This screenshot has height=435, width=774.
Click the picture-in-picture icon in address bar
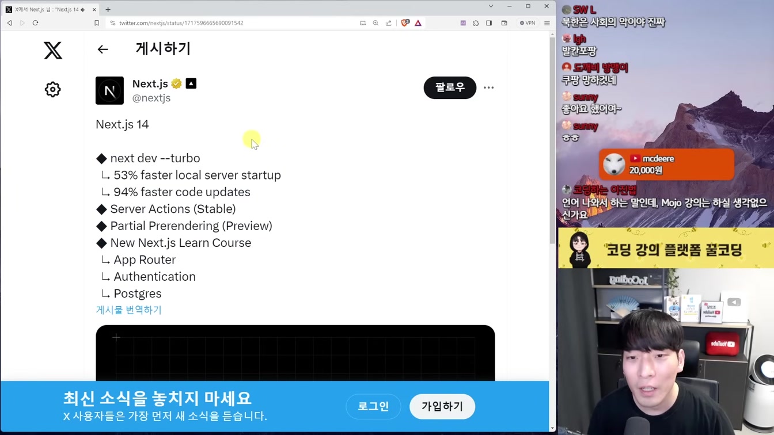click(363, 23)
